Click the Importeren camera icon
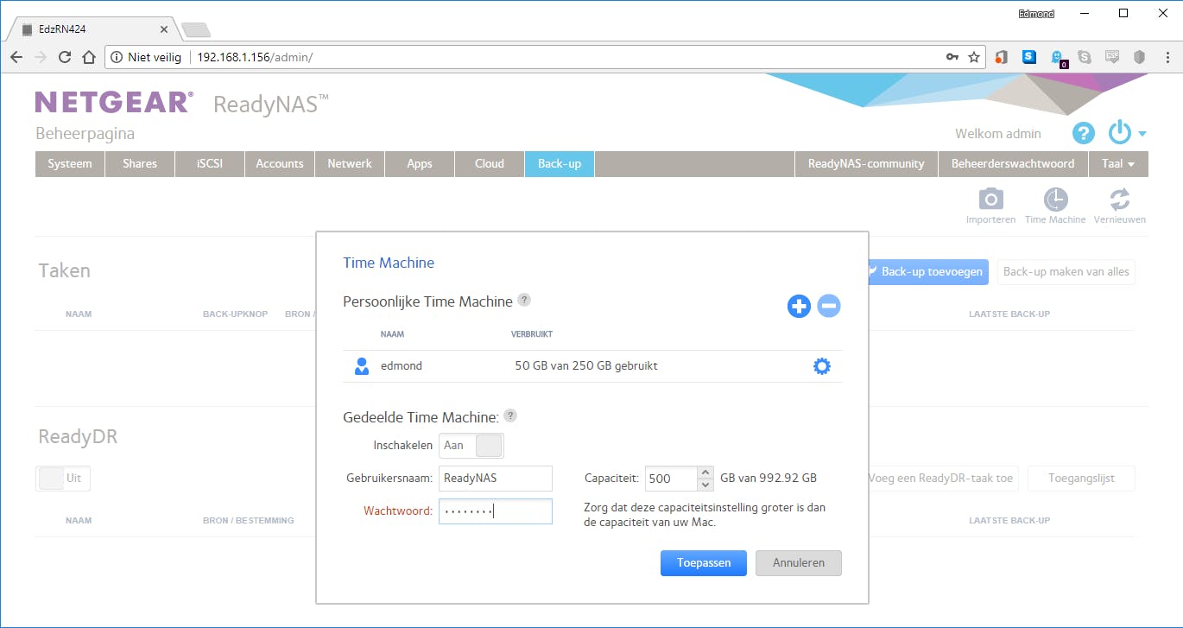This screenshot has height=628, width=1183. [x=990, y=200]
